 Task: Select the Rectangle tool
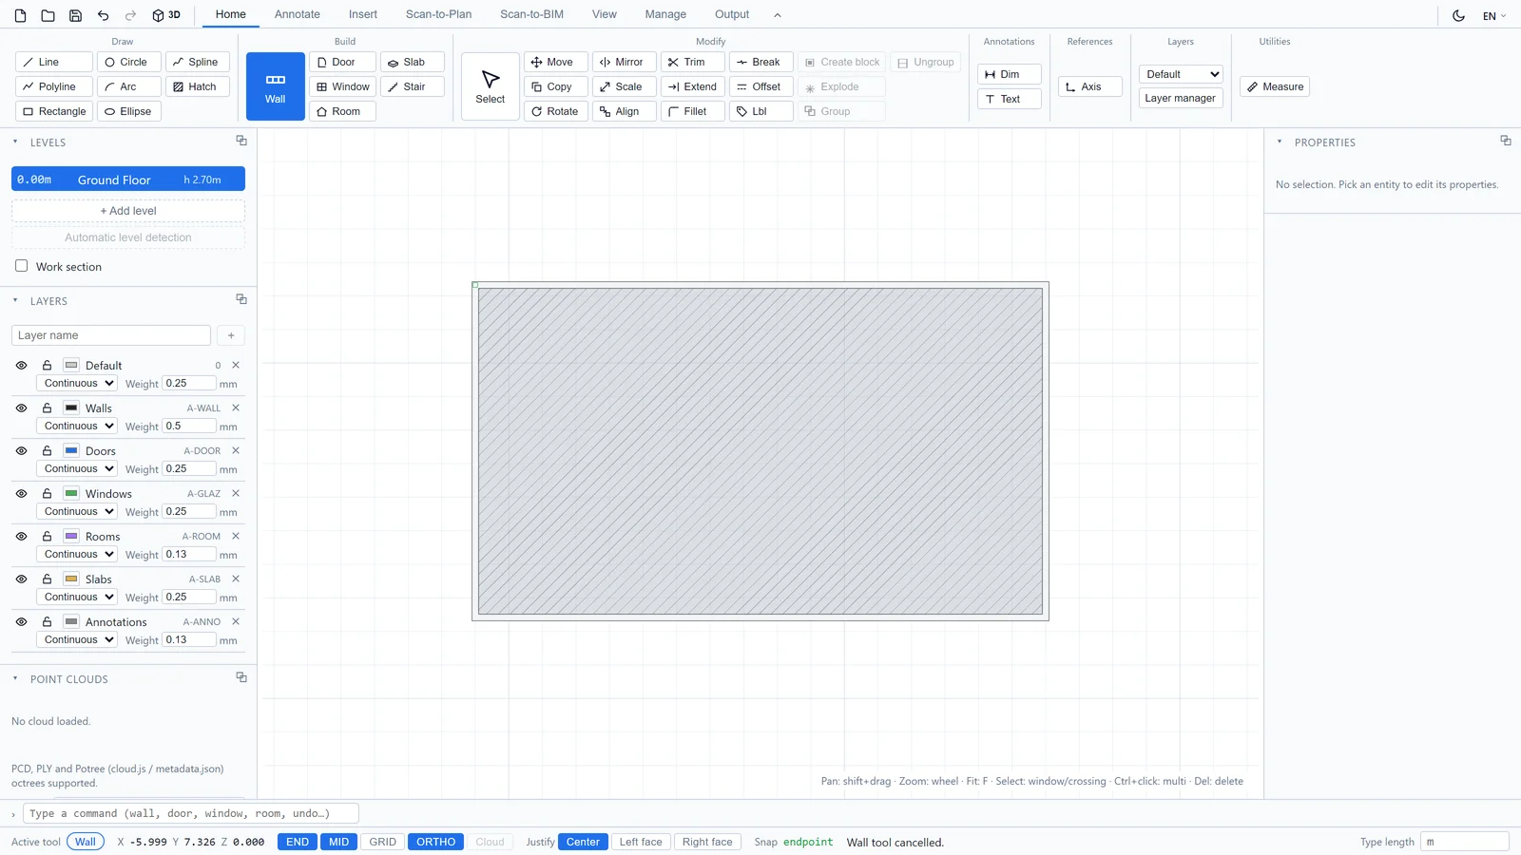54,111
